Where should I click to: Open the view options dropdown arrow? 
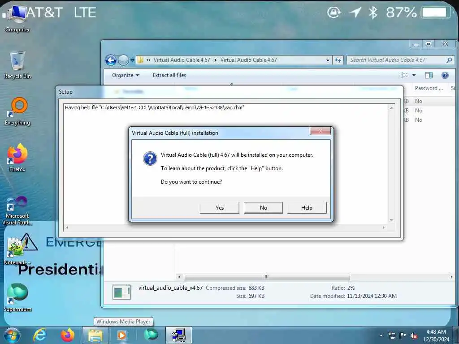tap(414, 75)
